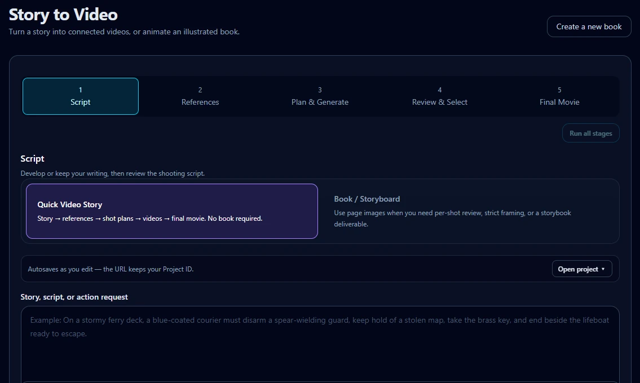
Task: Select the Script step tab
Action: (x=81, y=96)
